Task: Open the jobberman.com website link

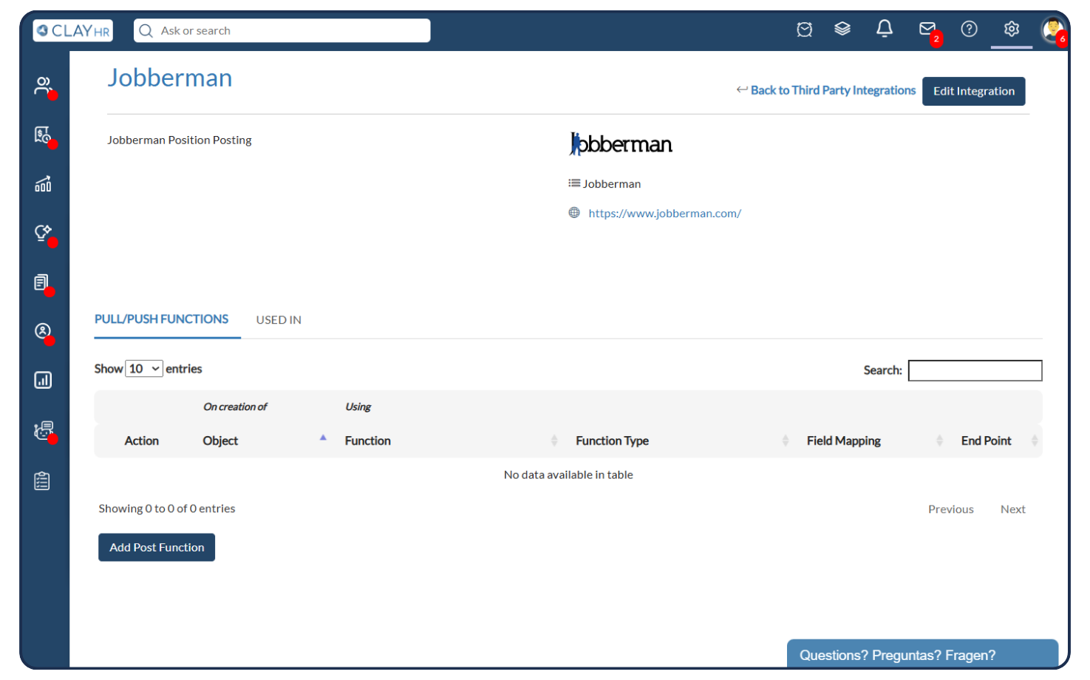Action: 664,214
